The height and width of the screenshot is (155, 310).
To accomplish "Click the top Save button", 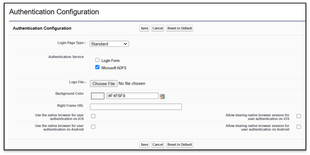I will (144, 28).
